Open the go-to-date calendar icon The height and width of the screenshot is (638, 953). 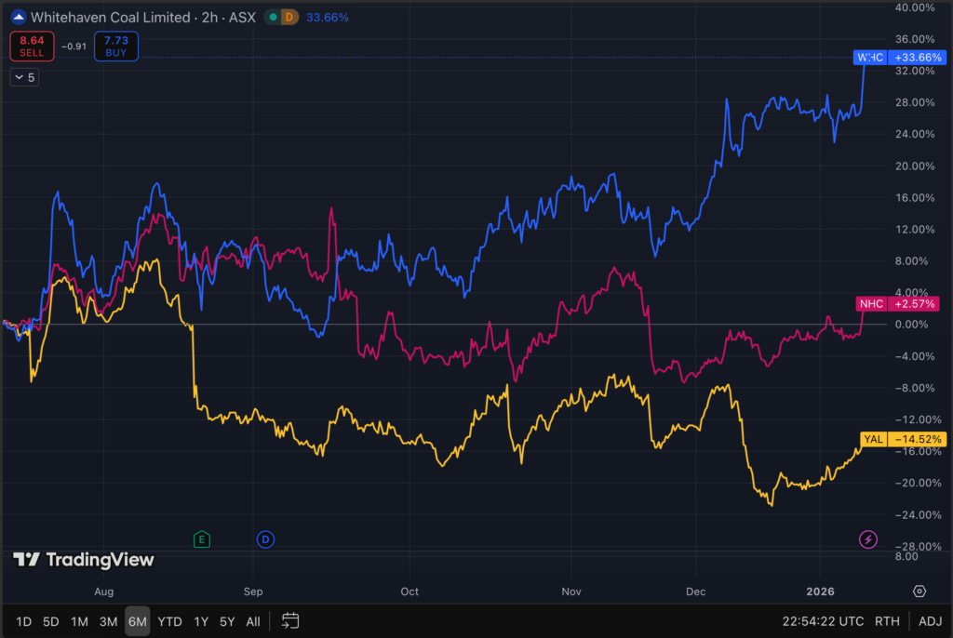(x=290, y=620)
